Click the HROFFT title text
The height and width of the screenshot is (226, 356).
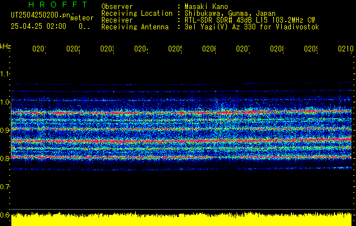point(58,5)
